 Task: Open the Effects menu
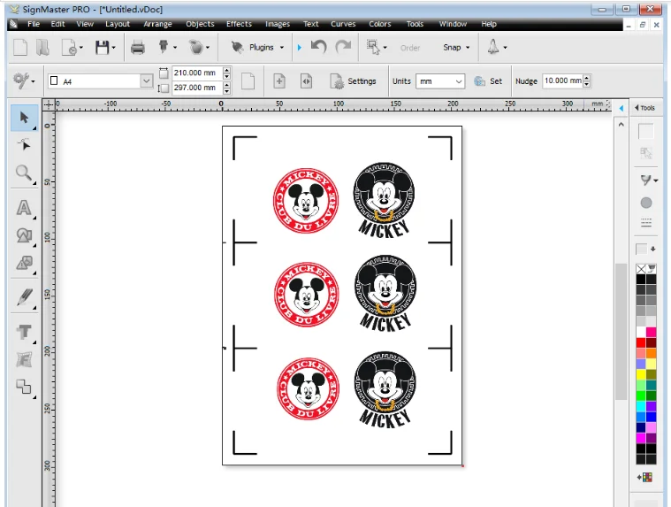point(239,24)
